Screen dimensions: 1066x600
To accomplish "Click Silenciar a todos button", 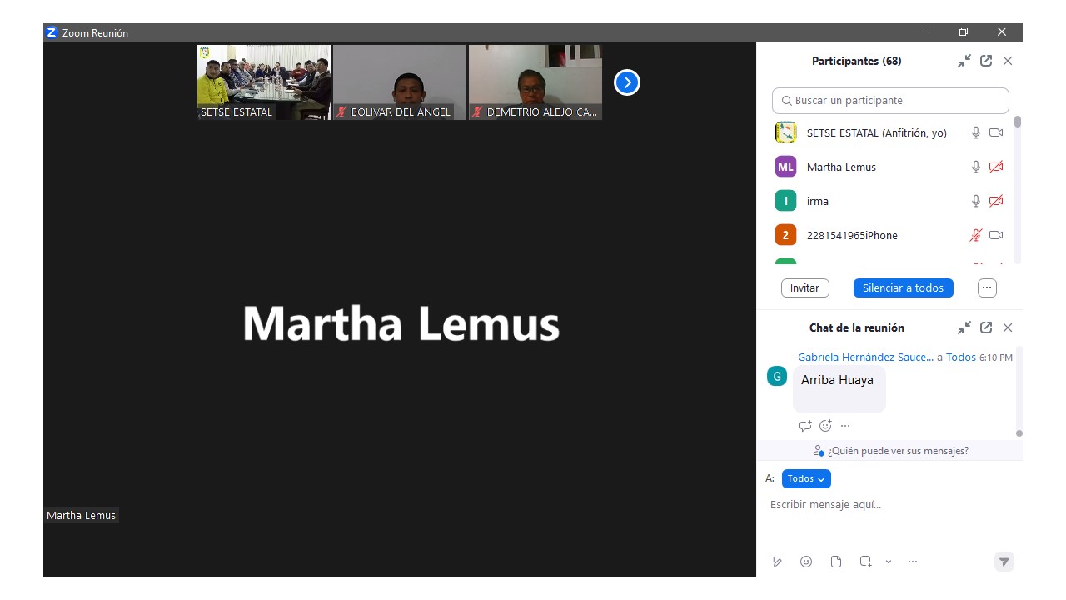I will coord(903,287).
